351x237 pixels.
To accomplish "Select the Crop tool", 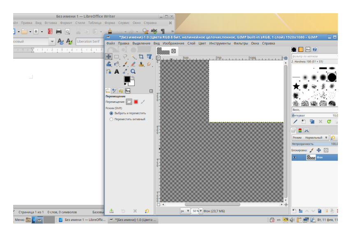I will (x=141, y=57).
